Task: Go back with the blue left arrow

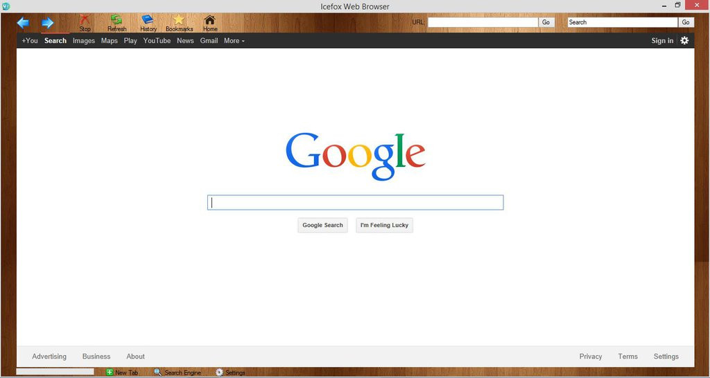Action: coord(23,23)
